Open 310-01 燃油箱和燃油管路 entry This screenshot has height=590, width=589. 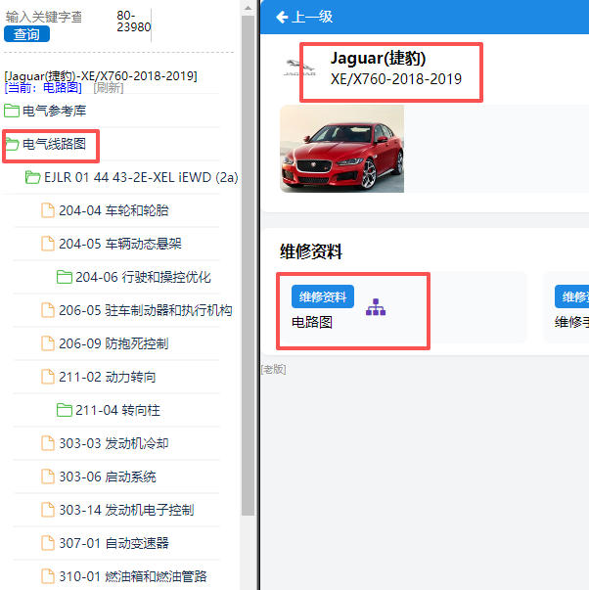click(133, 576)
